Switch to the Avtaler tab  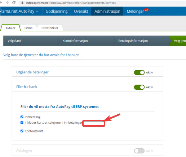tap(10, 28)
